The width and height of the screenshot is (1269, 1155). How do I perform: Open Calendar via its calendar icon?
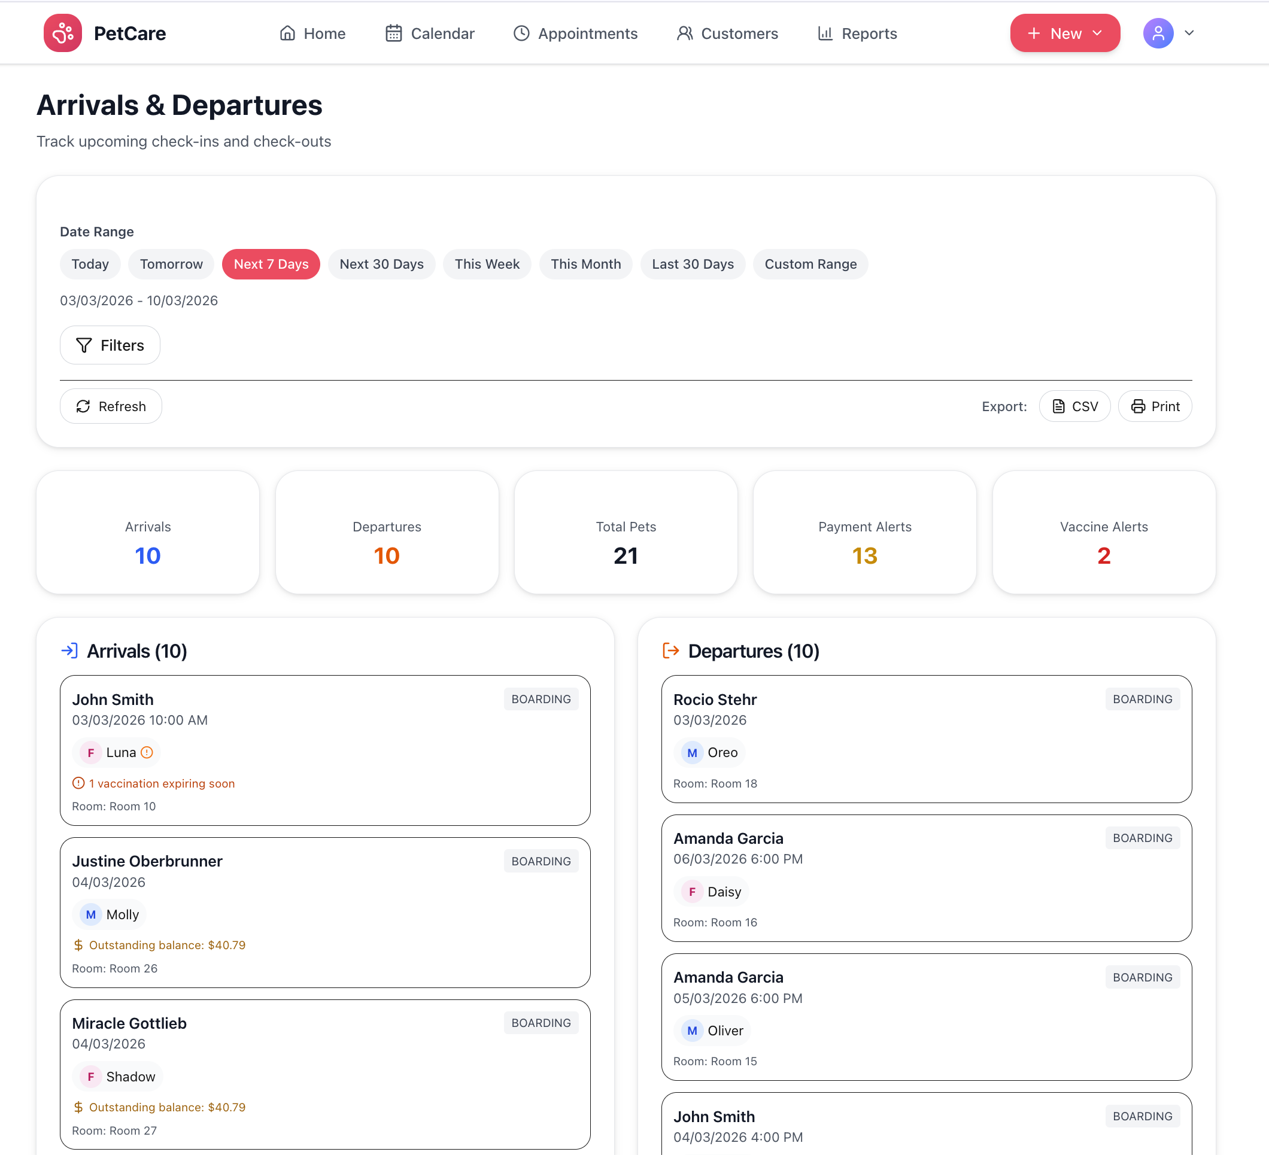(393, 33)
